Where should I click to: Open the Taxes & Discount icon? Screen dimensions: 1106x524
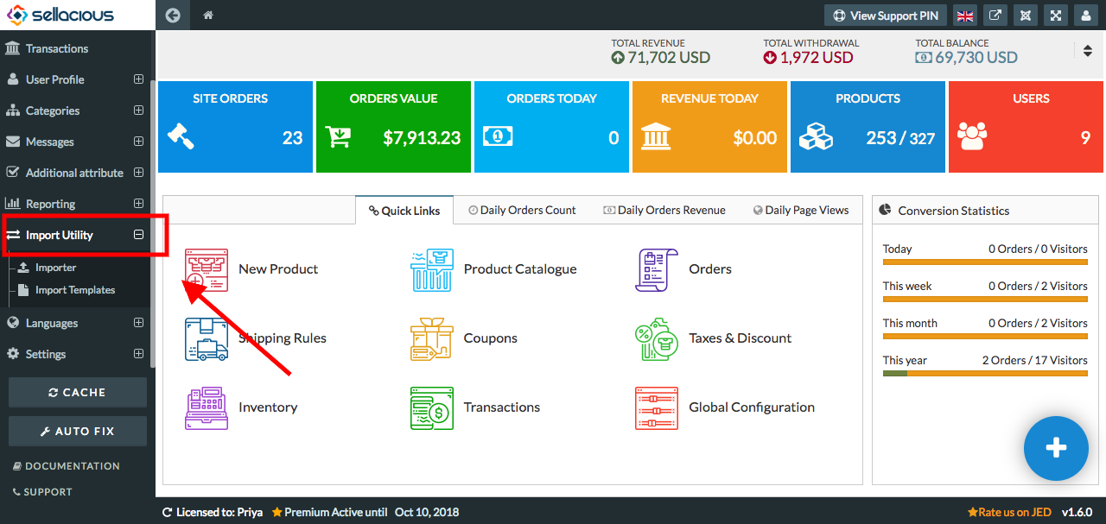point(657,338)
